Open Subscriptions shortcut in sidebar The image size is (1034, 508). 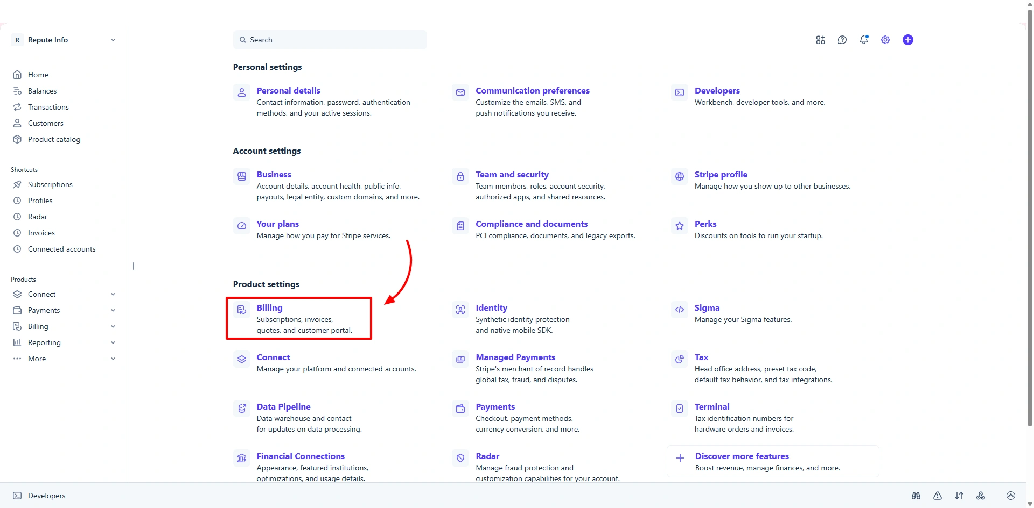point(50,184)
